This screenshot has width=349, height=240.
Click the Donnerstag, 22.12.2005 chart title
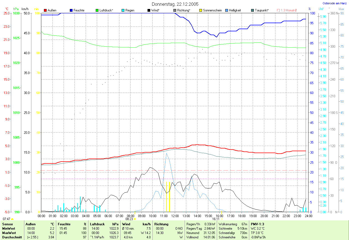click(175, 4)
